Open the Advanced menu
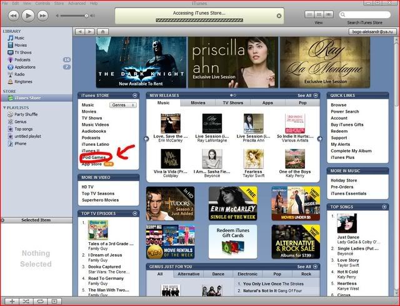Image resolution: width=400 pixels, height=306 pixels. pyautogui.click(x=77, y=3)
